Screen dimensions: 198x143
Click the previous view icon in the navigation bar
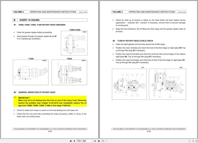[103, 141]
